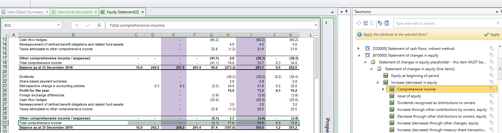Open the document tab list dropdown arrow
Screen dimensions: 502x133
pos(332,12)
